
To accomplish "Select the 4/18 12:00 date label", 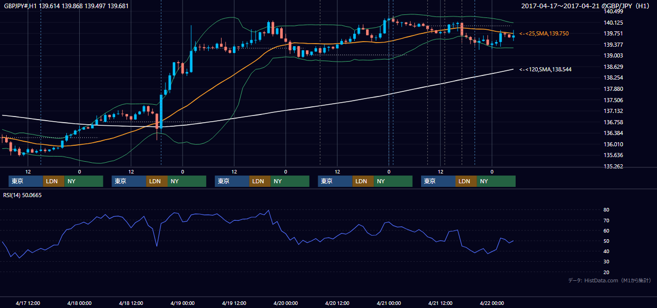I will [131, 303].
